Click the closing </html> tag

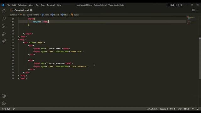(x=22, y=78)
